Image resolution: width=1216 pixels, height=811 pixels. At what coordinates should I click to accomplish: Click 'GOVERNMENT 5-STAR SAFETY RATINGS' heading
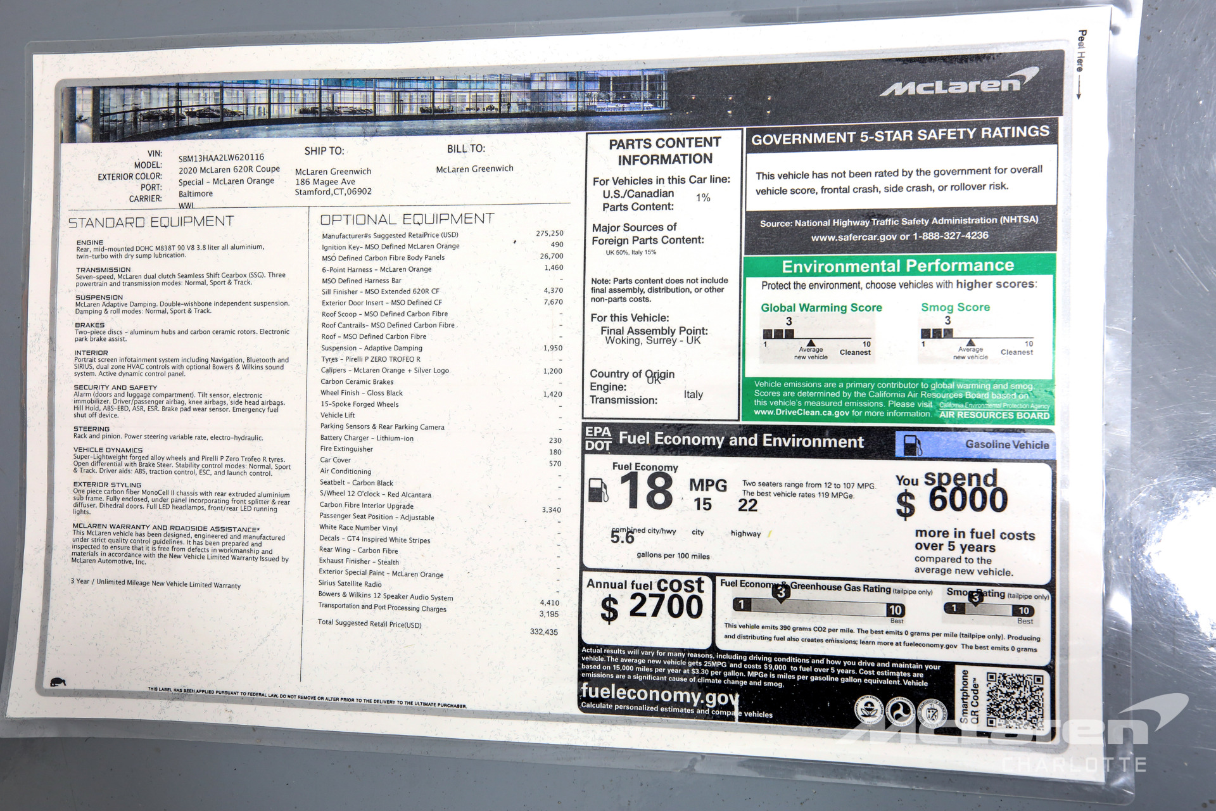[x=900, y=135]
